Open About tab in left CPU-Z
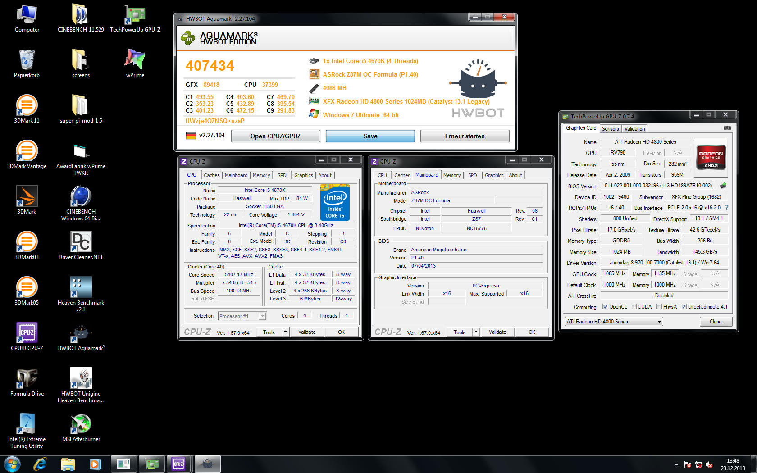 (325, 175)
